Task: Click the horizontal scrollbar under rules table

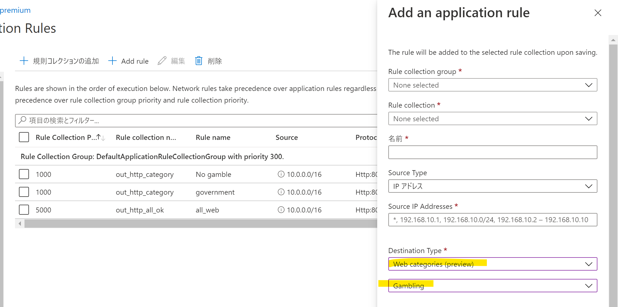Action: 200,224
